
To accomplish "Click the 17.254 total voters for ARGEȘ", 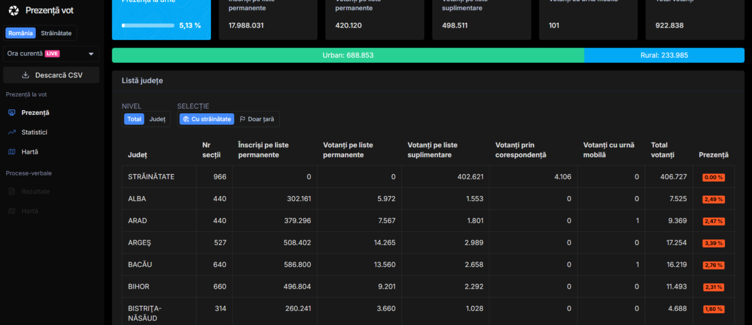I will (676, 242).
